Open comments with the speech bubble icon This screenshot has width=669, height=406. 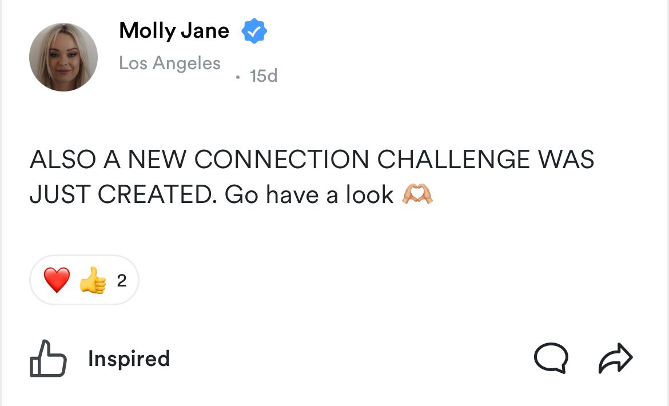(x=551, y=358)
